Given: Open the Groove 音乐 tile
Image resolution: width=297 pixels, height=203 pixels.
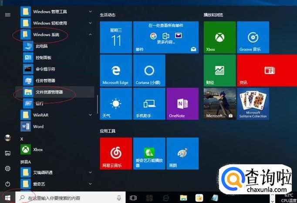Looking at the screenshot, I should (253, 37).
